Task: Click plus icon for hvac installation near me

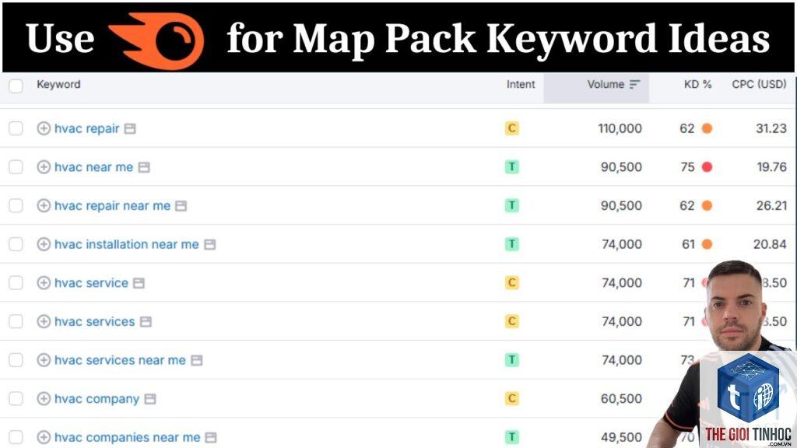Action: coord(44,244)
